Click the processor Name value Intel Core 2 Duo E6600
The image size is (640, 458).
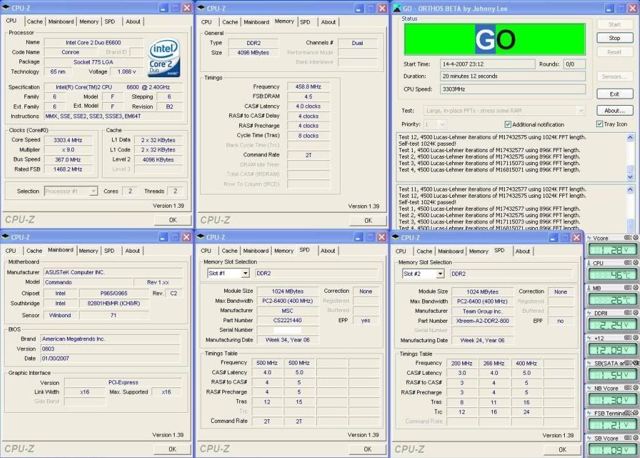pyautogui.click(x=93, y=43)
